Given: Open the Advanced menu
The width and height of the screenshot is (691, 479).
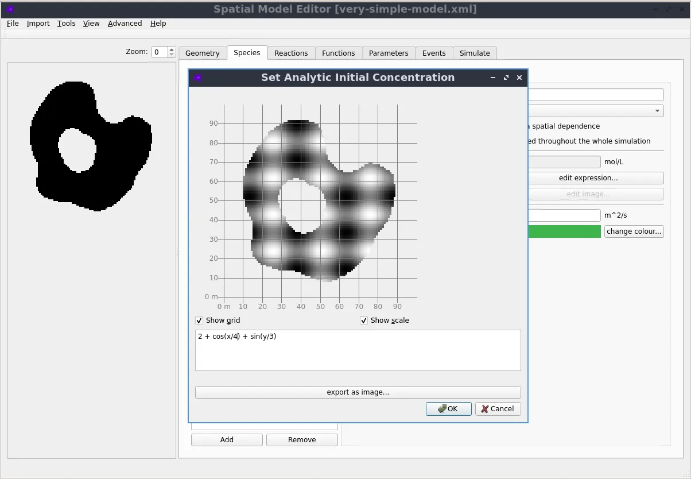Looking at the screenshot, I should coord(125,24).
